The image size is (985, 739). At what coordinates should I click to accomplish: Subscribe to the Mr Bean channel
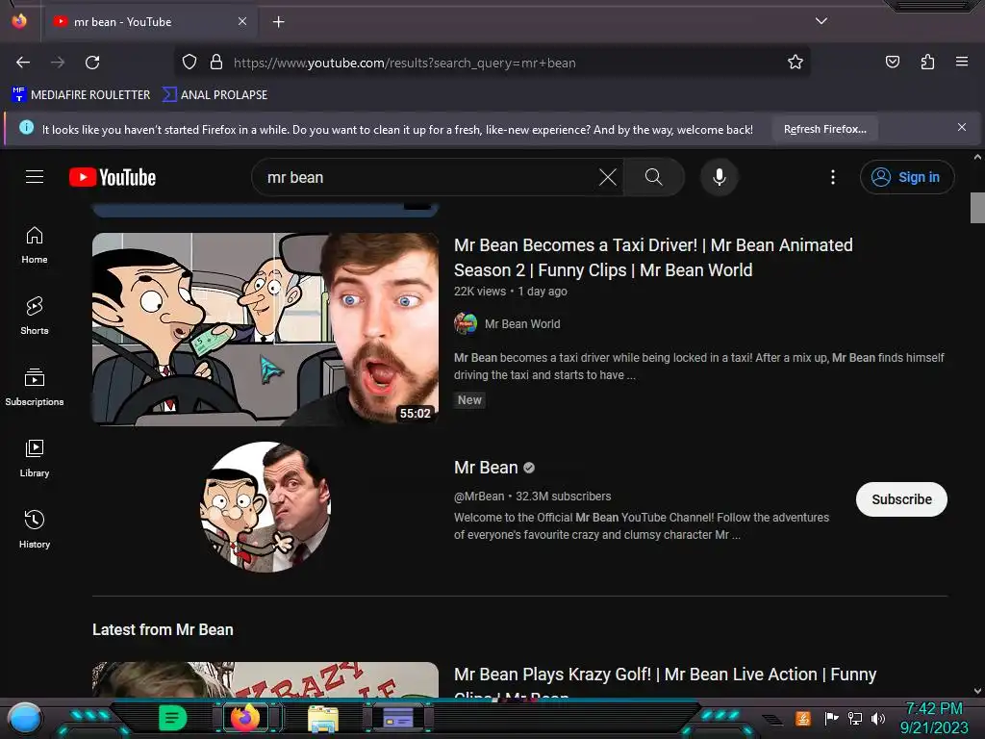coord(900,499)
